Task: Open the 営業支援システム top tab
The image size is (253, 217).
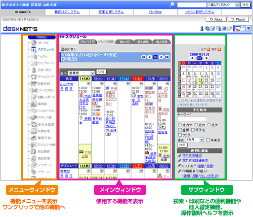Action: pyautogui.click(x=111, y=12)
